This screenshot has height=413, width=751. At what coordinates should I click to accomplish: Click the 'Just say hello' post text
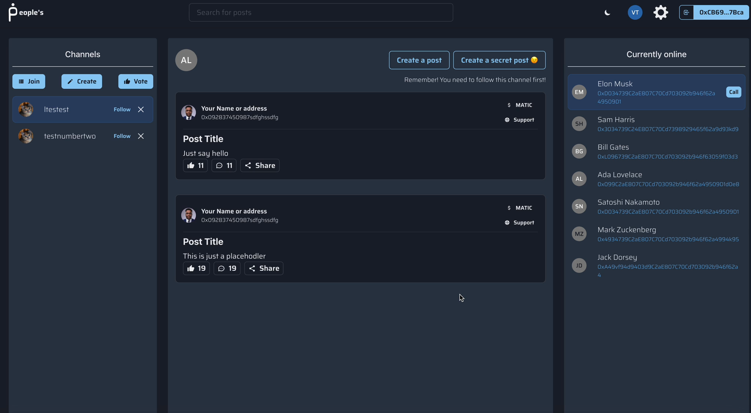205,153
